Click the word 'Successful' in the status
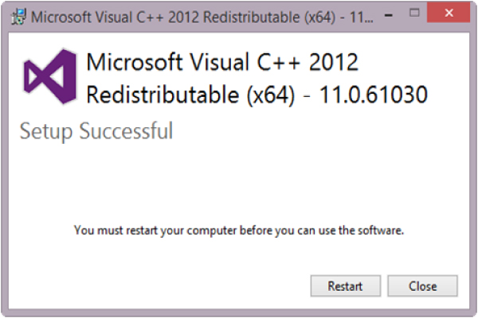This screenshot has width=478, height=318. (126, 130)
